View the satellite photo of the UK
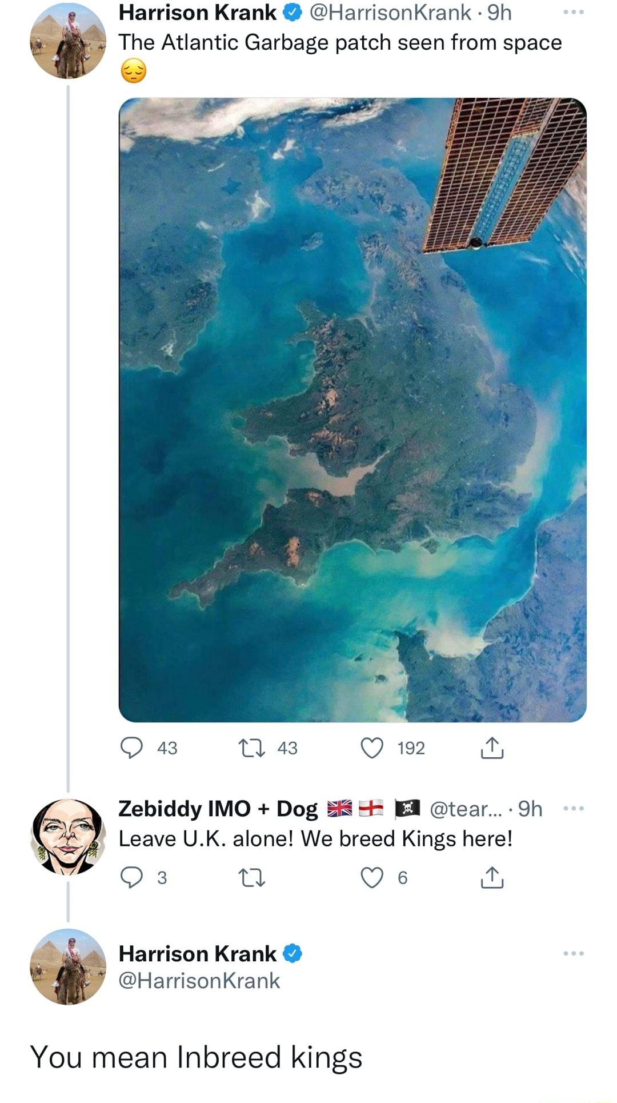 354,409
